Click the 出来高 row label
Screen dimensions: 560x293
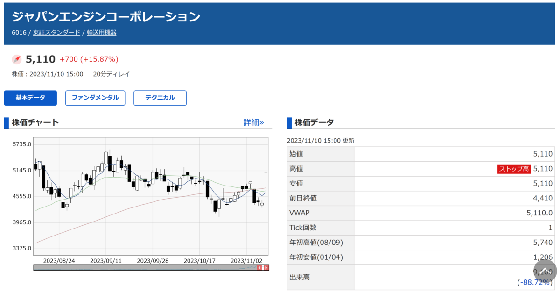coord(300,277)
